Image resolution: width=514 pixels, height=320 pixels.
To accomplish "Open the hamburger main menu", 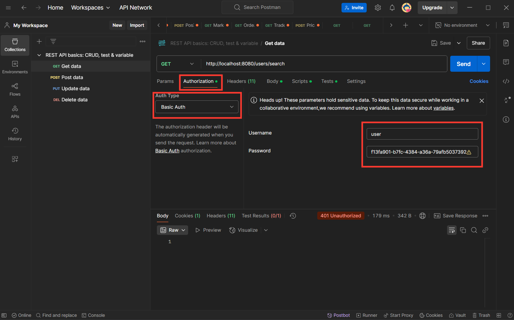I will 8,8.
